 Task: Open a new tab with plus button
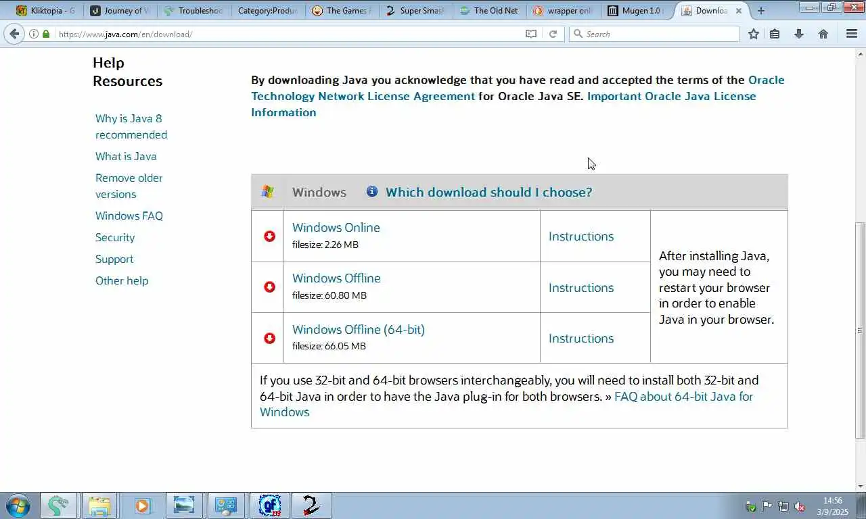click(x=761, y=11)
